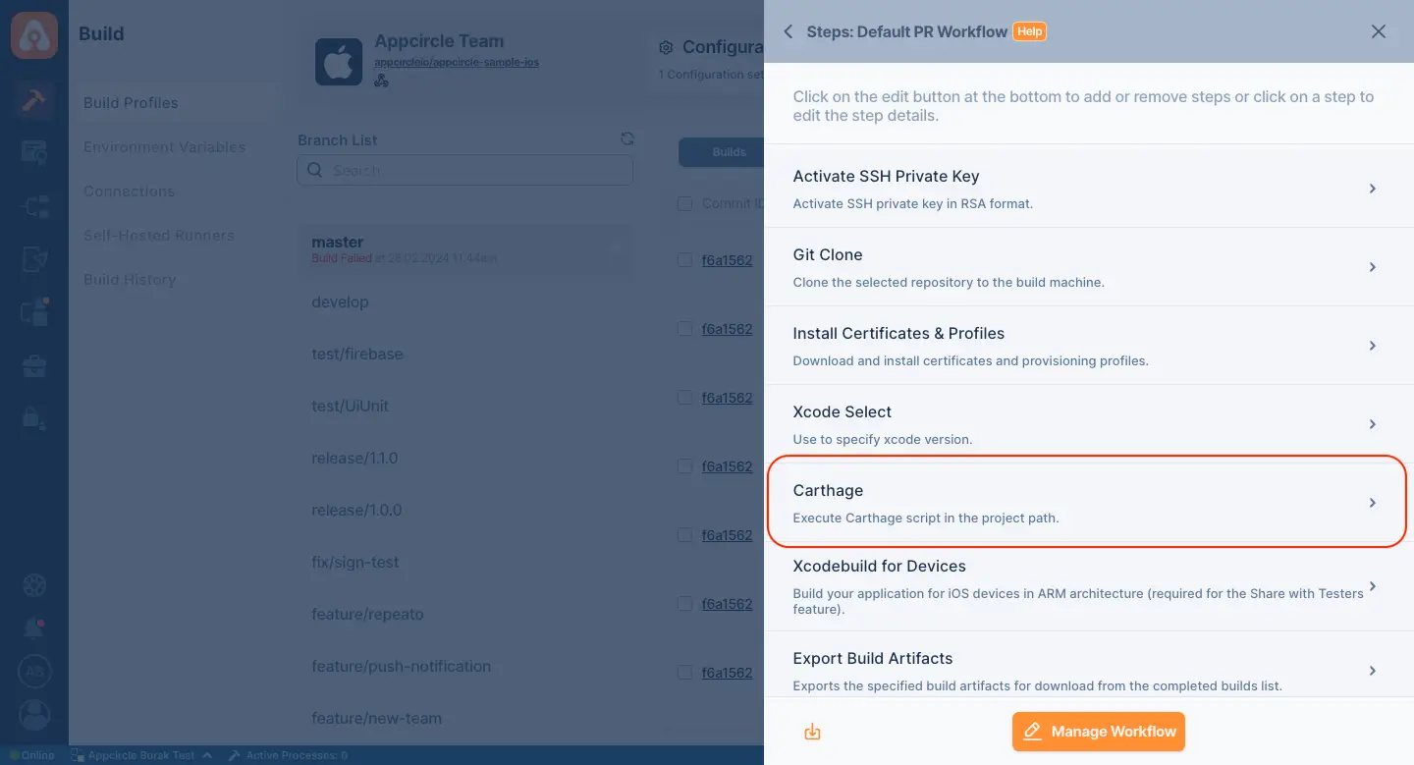Tick the checkbox in Commit ID header
1414x765 pixels.
click(684, 203)
